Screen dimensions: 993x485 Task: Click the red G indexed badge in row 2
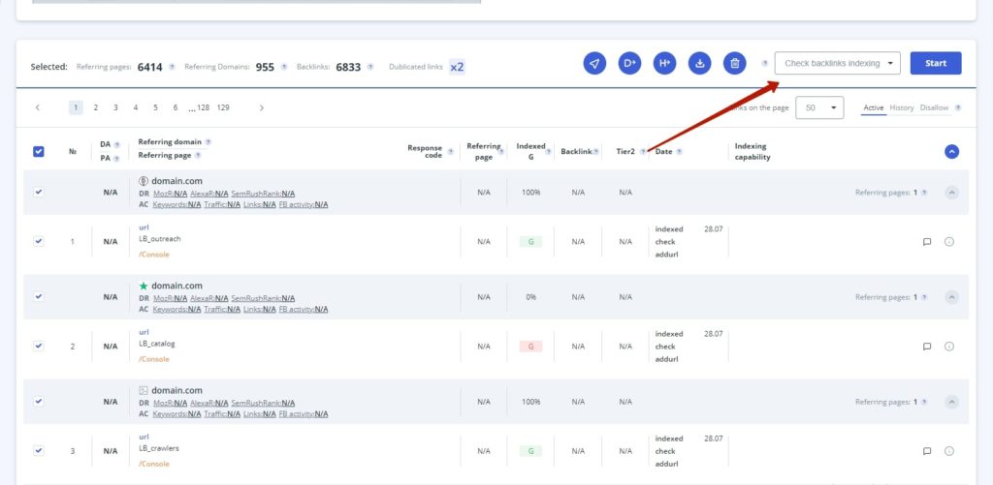point(530,346)
